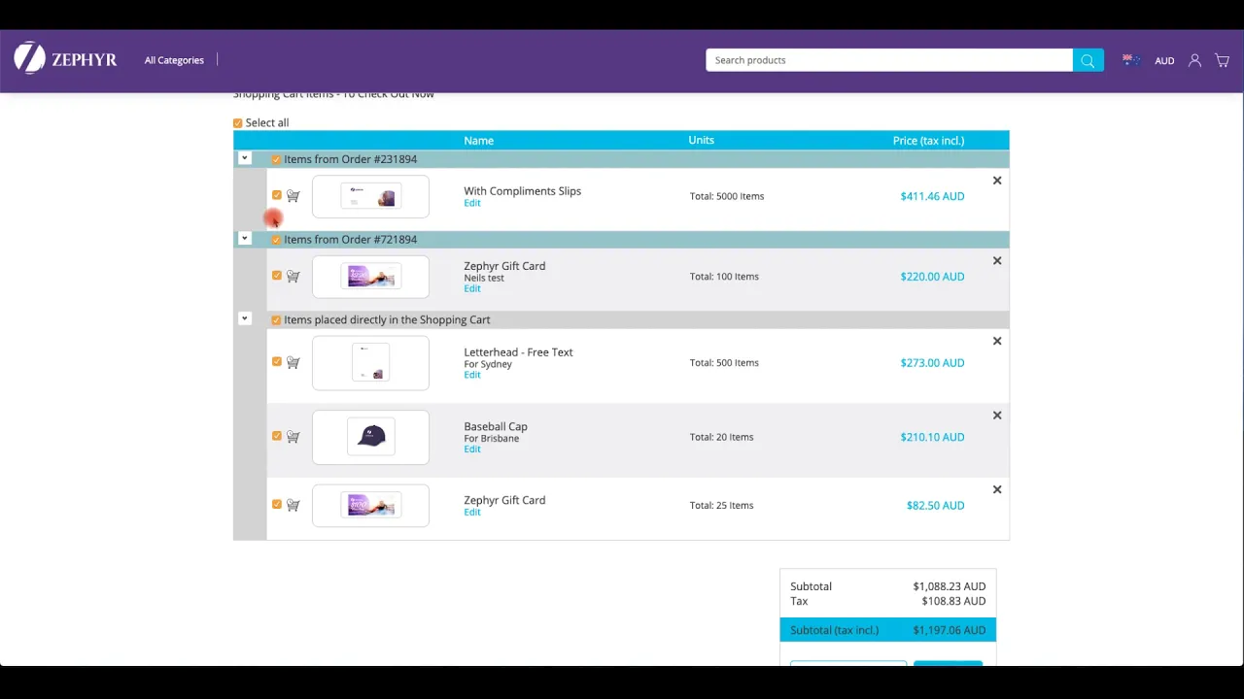
Task: Toggle the Select all checkbox
Action: 237,123
